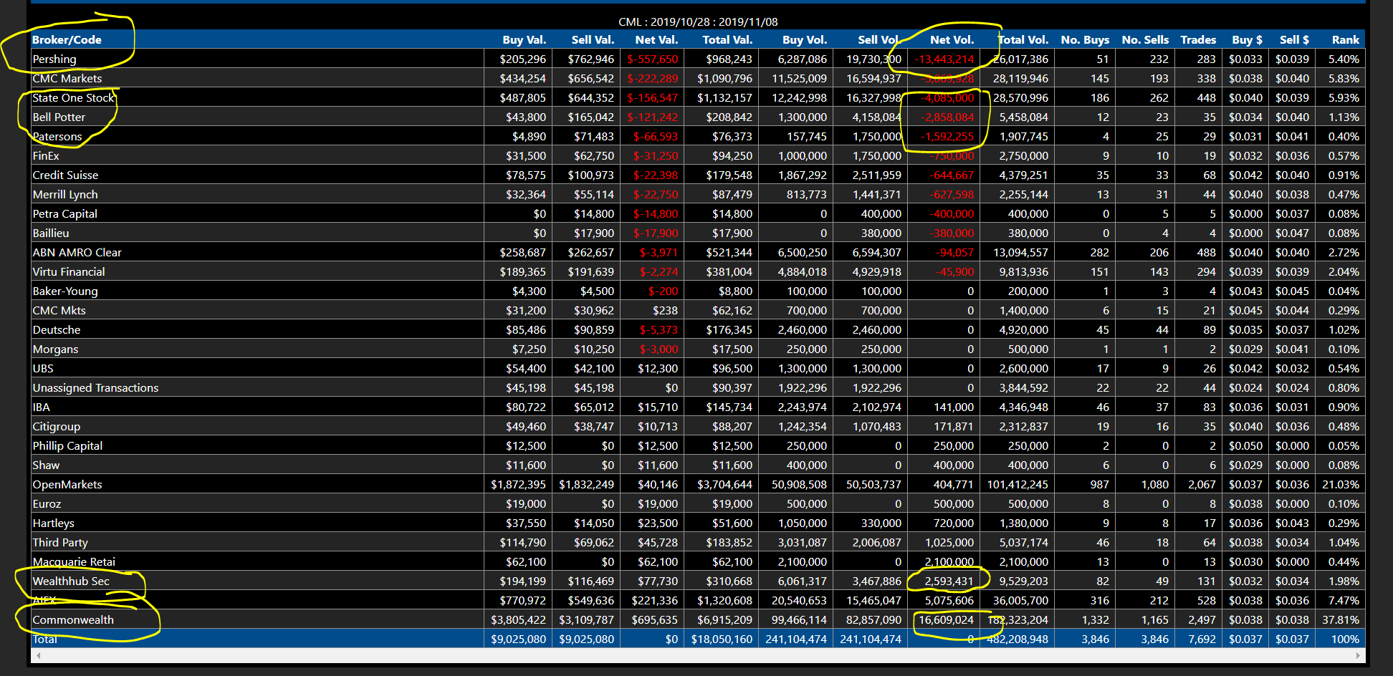Sort by Buy $ column header
The width and height of the screenshot is (1393, 676).
[1247, 40]
